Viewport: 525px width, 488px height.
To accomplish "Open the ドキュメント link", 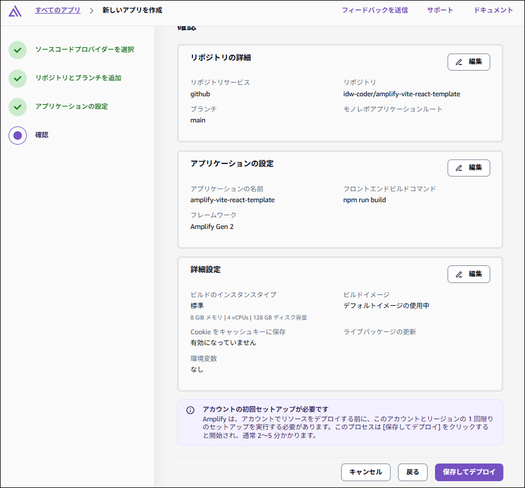I will [x=493, y=10].
